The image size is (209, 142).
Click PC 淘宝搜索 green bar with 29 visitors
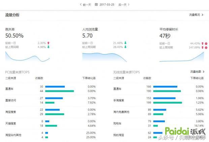tap(55, 114)
